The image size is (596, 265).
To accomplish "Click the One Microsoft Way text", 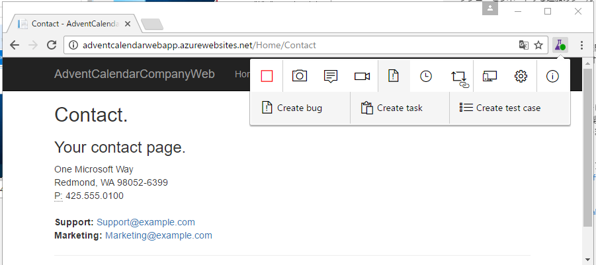I will [94, 169].
